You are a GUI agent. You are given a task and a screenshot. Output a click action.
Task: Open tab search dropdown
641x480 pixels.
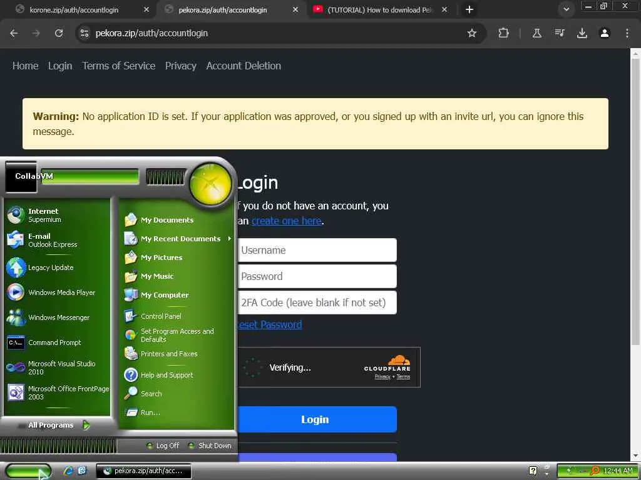click(566, 10)
